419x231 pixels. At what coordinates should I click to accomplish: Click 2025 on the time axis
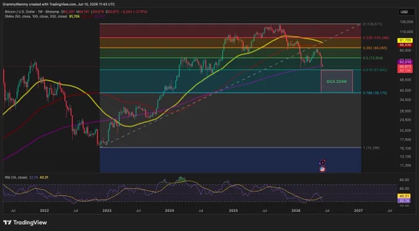click(x=234, y=211)
